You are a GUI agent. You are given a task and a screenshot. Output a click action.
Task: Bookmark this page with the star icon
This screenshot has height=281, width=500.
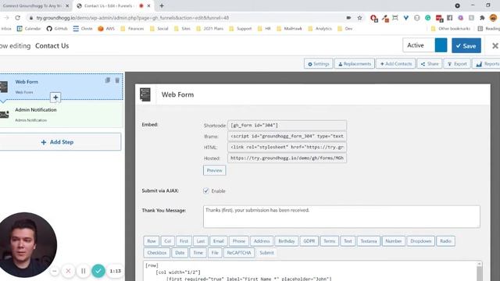pyautogui.click(x=359, y=18)
